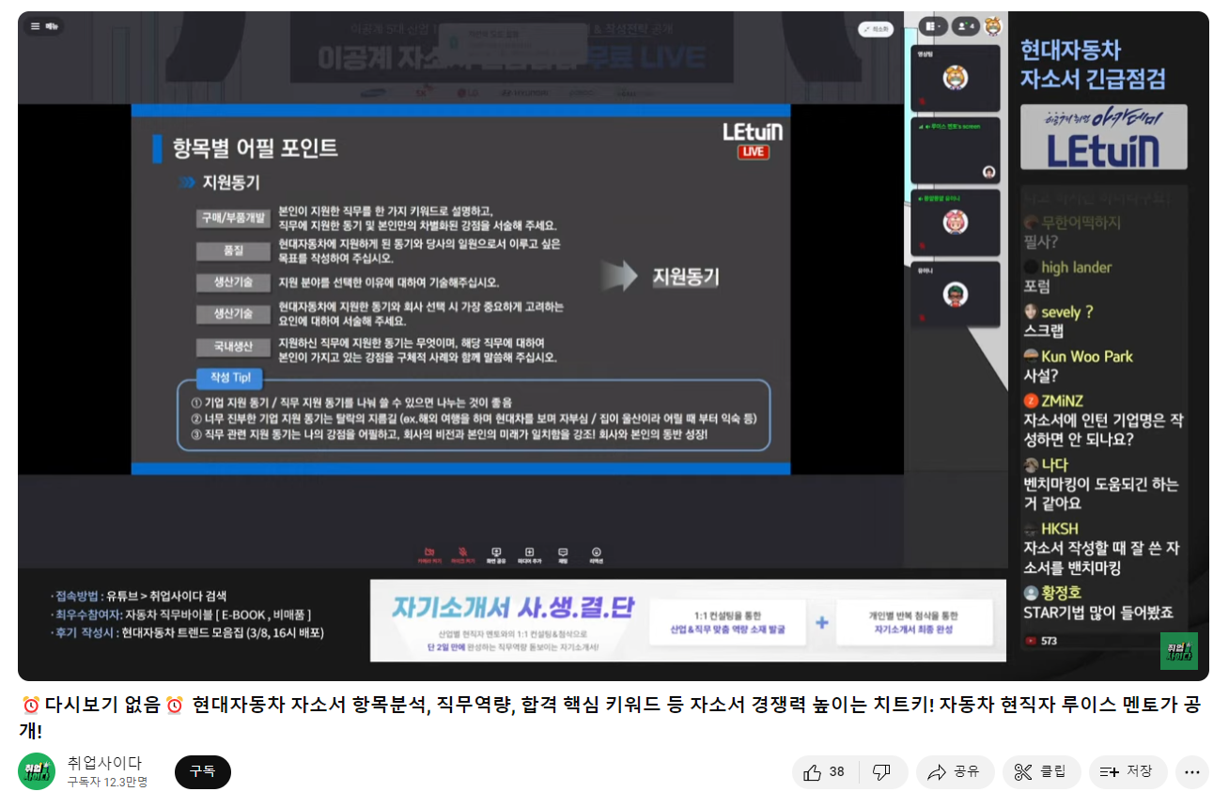Click the 최소화 minimize pill button

point(876,29)
